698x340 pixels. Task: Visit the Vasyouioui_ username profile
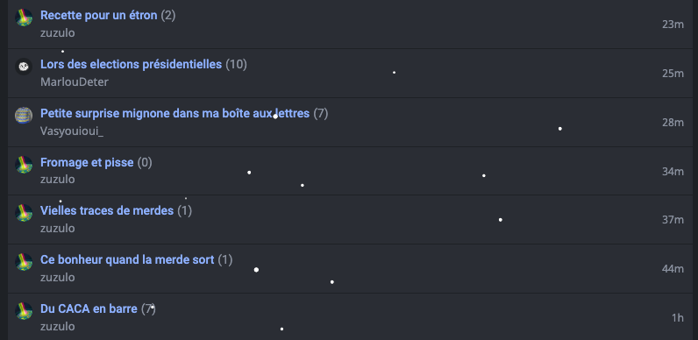72,131
